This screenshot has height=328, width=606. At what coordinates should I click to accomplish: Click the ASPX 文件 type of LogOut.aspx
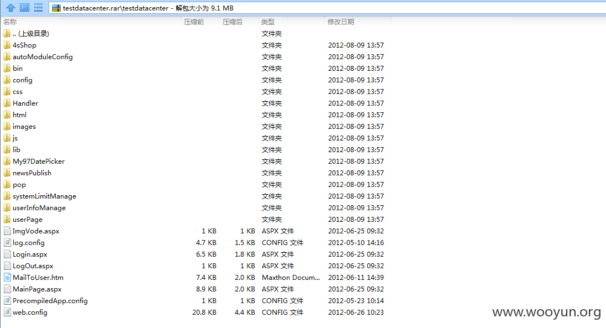click(x=278, y=265)
